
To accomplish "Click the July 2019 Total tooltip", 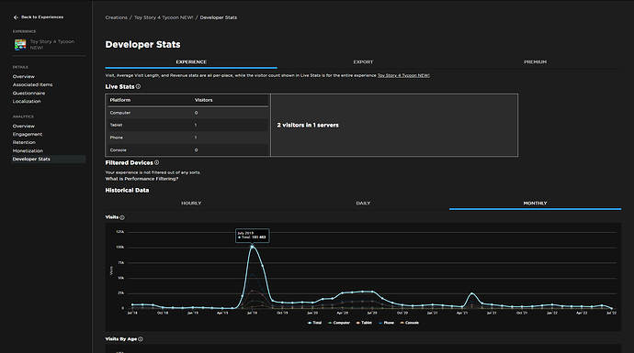I will coord(253,236).
